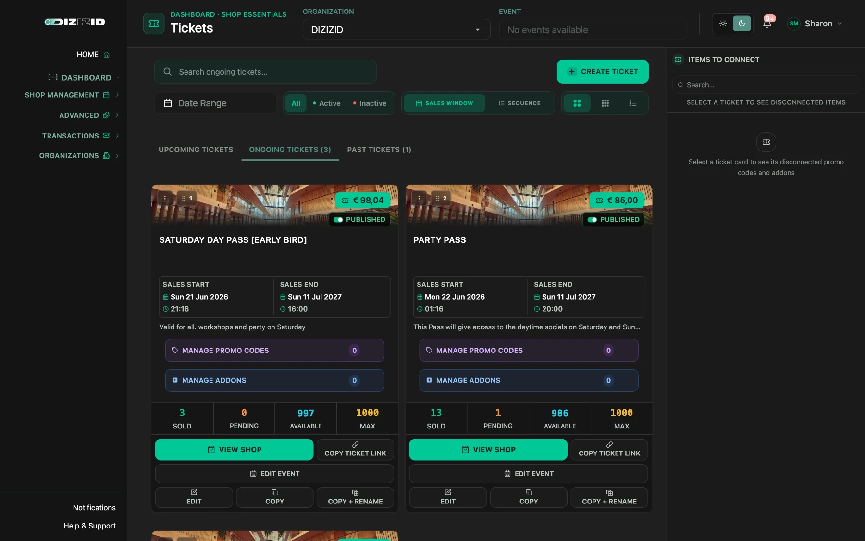Open Saturday Day Pass three-dot menu
865x541 pixels.
(165, 198)
